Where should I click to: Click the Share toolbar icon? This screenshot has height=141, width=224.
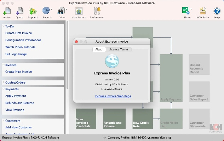pos(186,12)
